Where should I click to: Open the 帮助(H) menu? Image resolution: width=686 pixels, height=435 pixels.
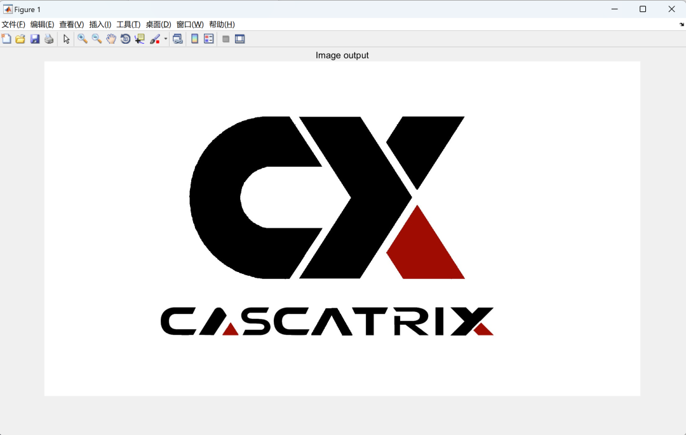(x=222, y=25)
